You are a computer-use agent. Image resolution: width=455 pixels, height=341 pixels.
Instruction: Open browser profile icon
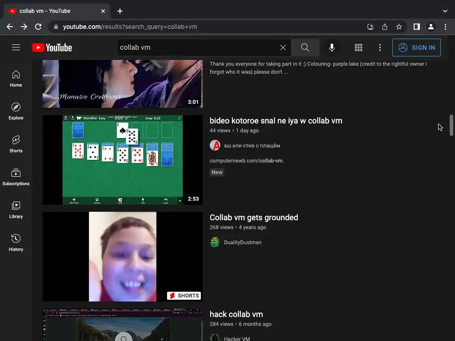[x=431, y=27]
